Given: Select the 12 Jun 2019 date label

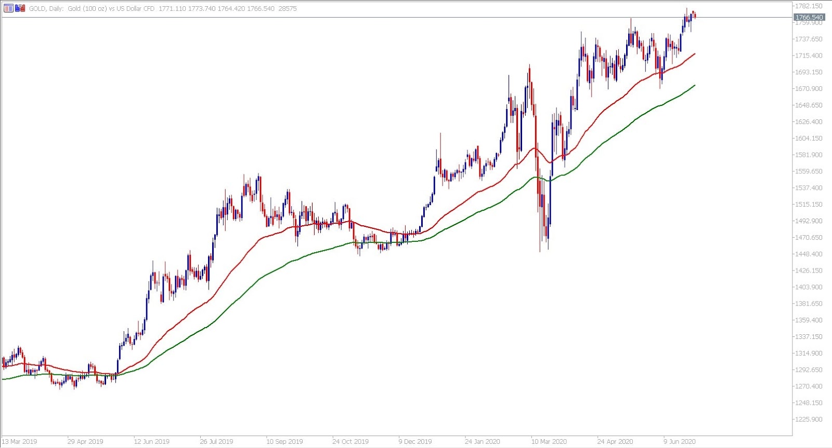Looking at the screenshot, I should [152, 442].
